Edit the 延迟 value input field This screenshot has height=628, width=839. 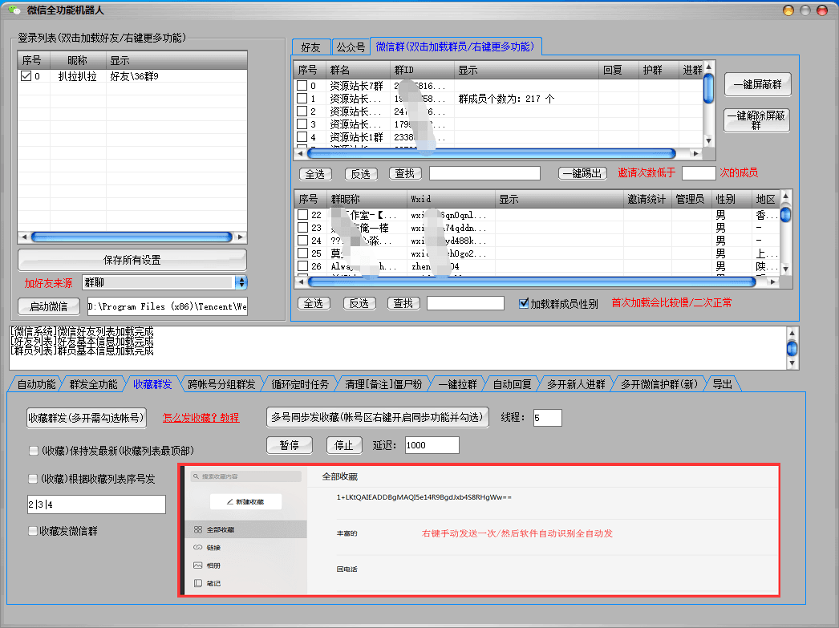tap(431, 444)
